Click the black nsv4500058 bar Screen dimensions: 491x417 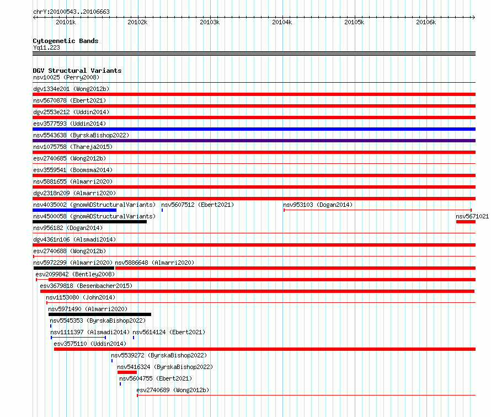[89, 222]
